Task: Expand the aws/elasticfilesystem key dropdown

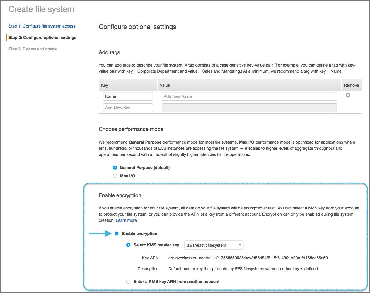Action: tap(214, 245)
